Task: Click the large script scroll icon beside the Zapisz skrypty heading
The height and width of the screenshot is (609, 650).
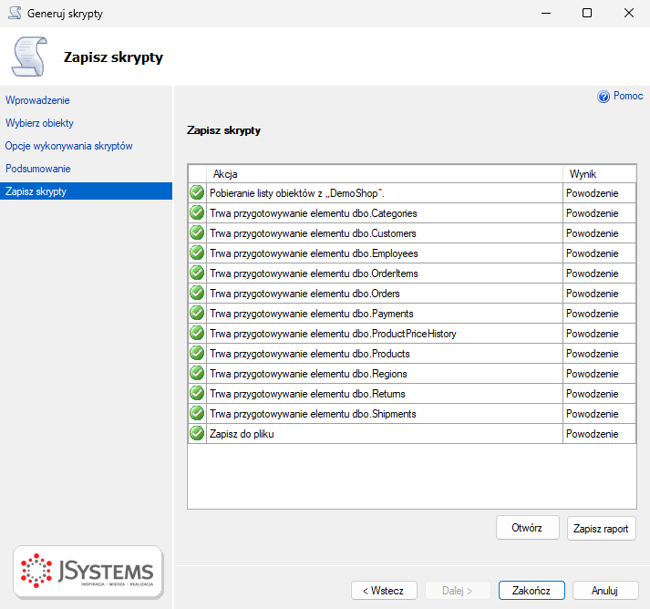Action: (29, 57)
